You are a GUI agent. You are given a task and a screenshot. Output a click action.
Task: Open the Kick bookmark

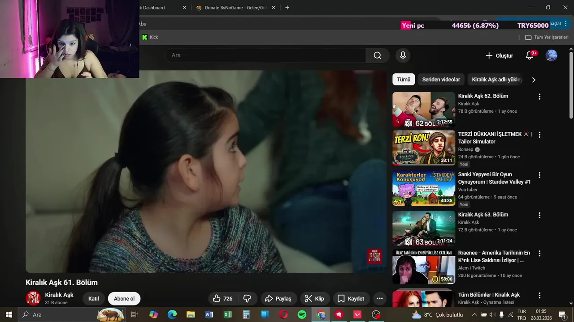click(150, 37)
